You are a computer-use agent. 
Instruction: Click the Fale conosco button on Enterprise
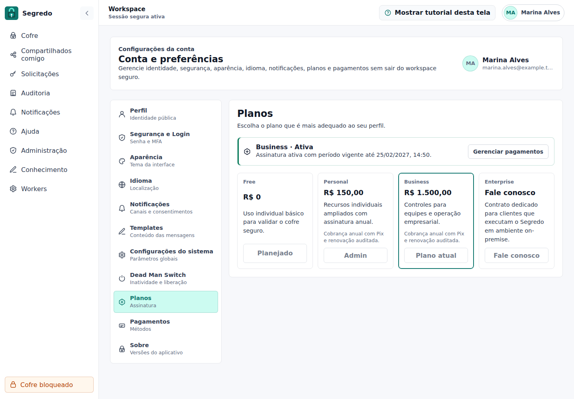[517, 255]
